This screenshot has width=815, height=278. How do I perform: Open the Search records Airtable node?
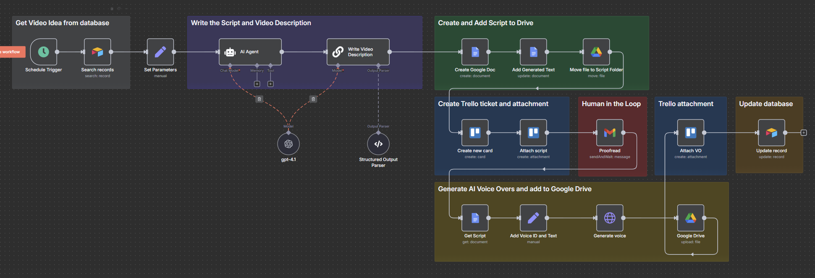coord(97,52)
